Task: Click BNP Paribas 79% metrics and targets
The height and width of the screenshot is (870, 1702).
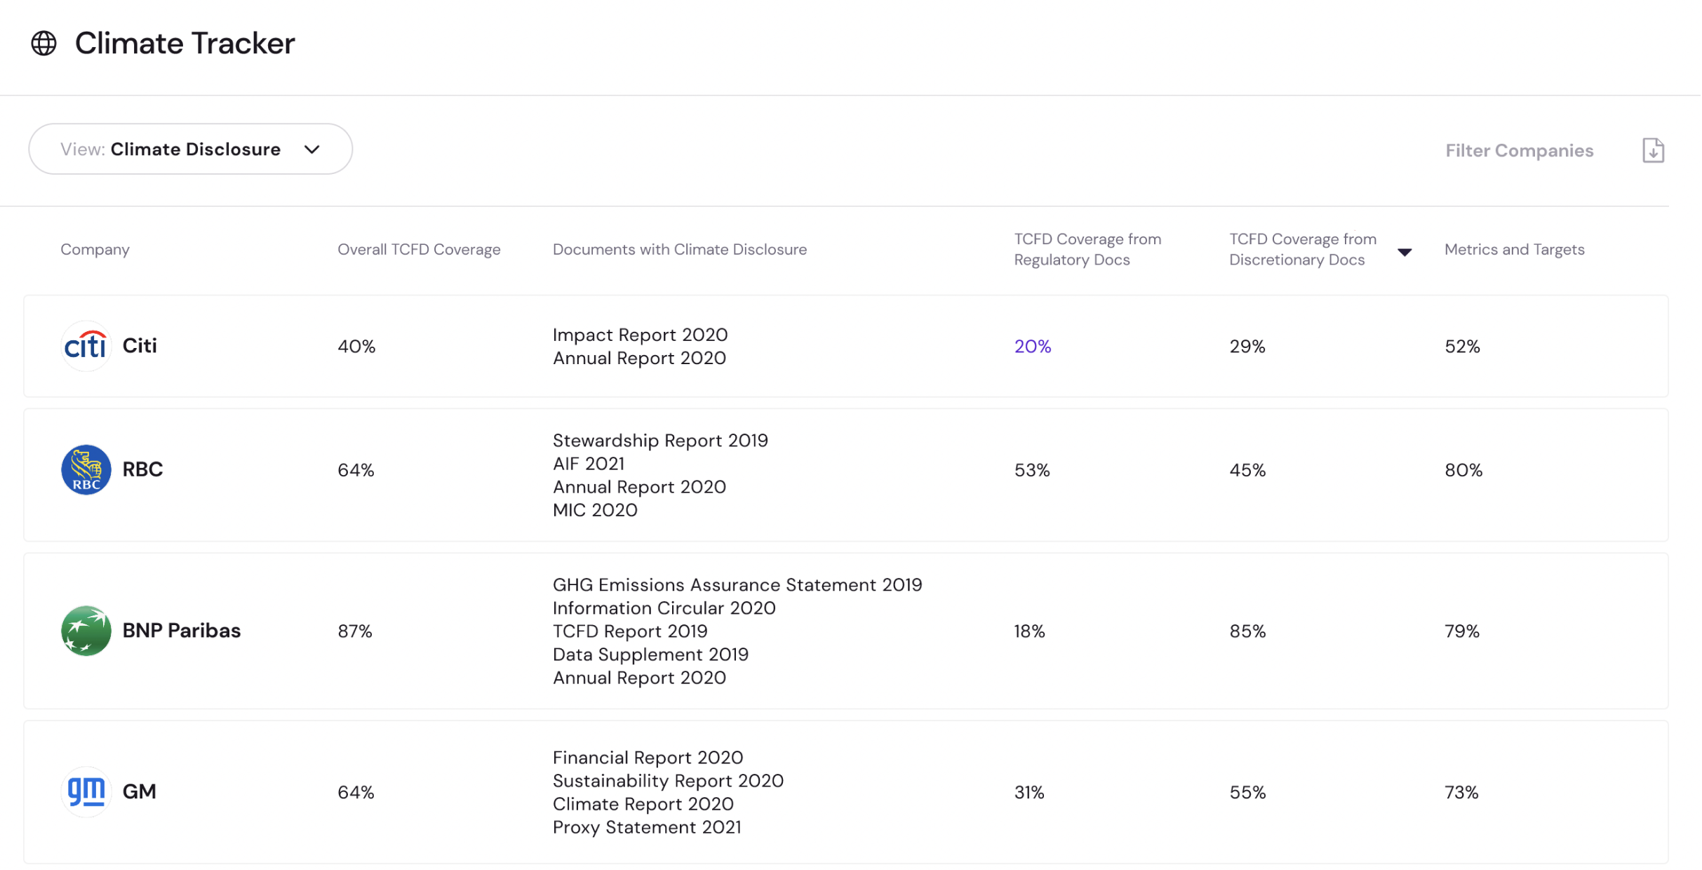Action: pyautogui.click(x=1462, y=631)
